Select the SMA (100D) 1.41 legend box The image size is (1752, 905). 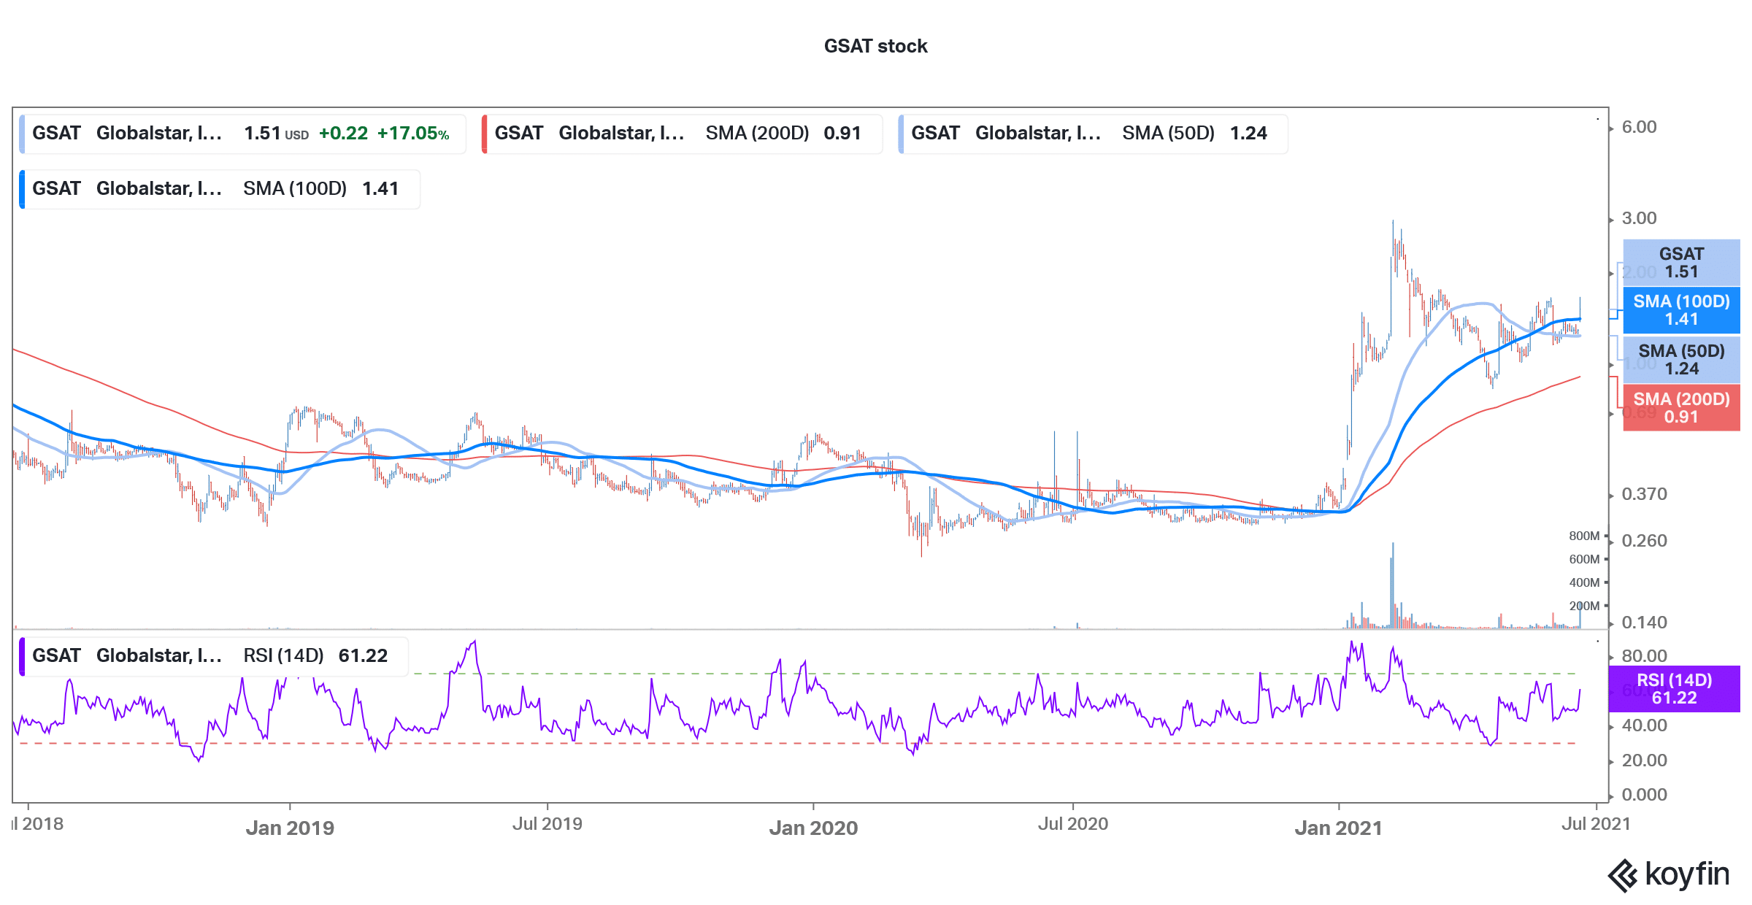tap(220, 189)
